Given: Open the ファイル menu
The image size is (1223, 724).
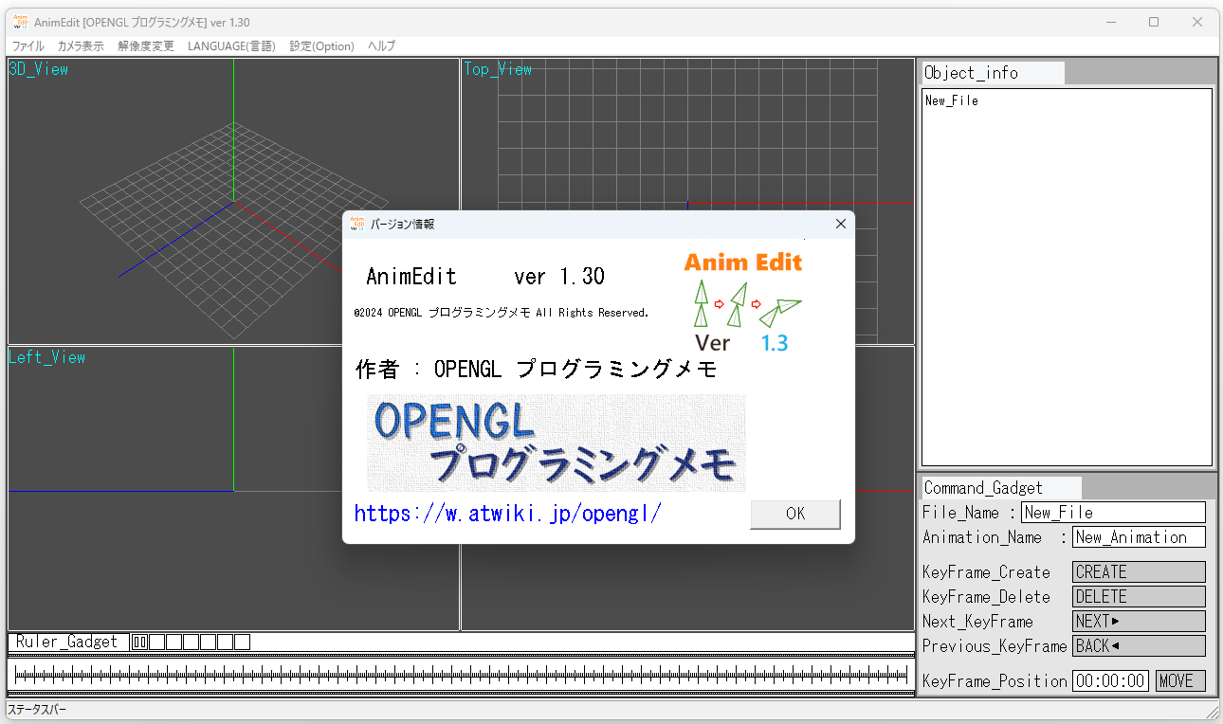Looking at the screenshot, I should click(27, 45).
